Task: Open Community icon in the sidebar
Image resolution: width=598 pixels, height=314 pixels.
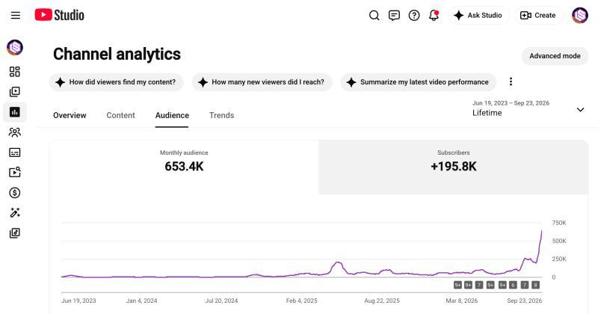Action: 15,132
